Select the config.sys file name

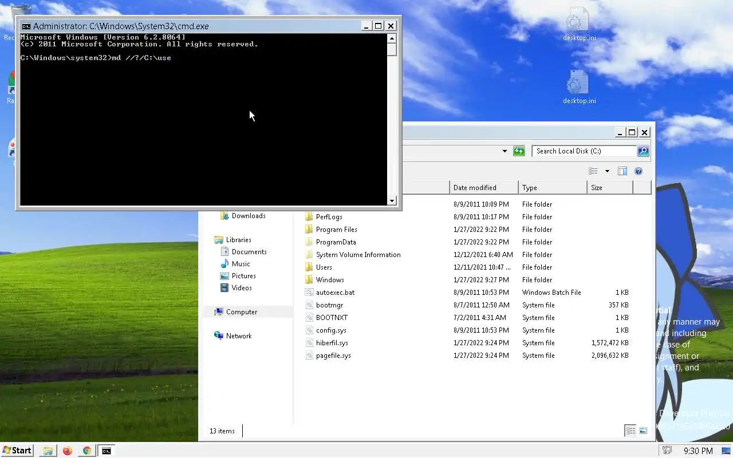click(x=331, y=330)
